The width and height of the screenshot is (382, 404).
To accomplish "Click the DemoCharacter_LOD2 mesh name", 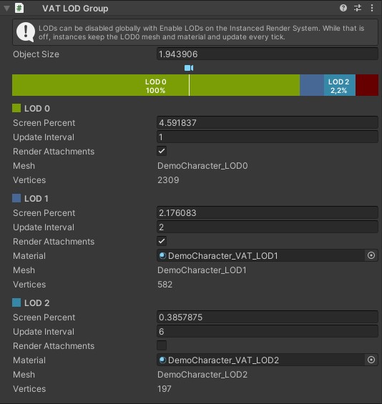I will pos(202,375).
